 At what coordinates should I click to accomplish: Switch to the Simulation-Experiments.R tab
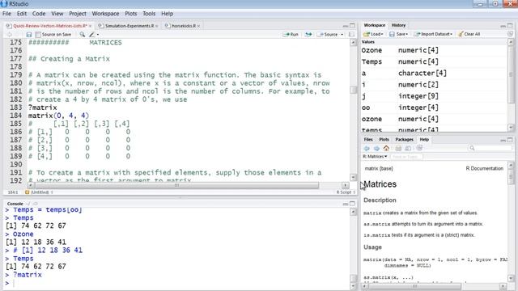[129, 26]
